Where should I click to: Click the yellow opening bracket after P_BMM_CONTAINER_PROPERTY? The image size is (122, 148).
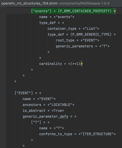click(115, 11)
